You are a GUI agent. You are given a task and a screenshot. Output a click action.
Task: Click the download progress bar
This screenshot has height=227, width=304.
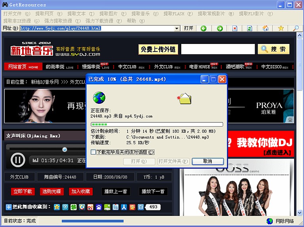click(157, 124)
